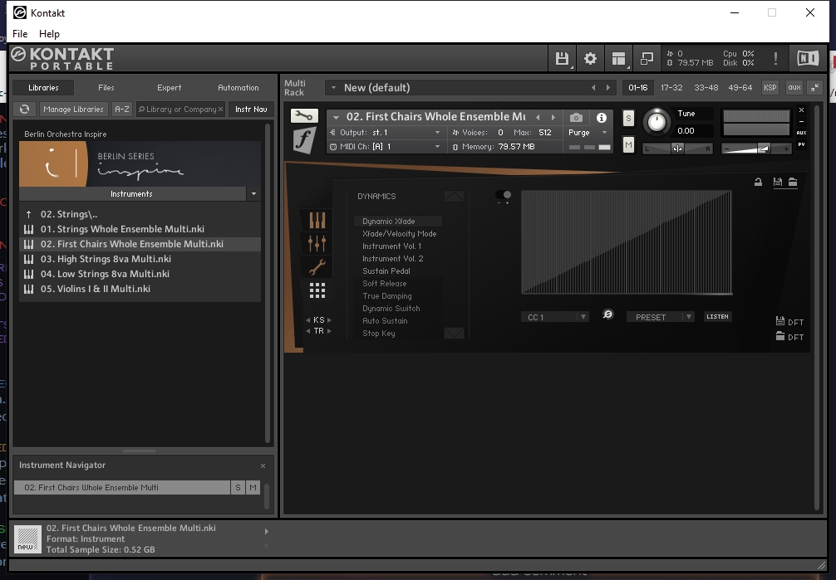This screenshot has height=580, width=836.
Task: Click the lock icon in controller panel
Action: (x=758, y=183)
